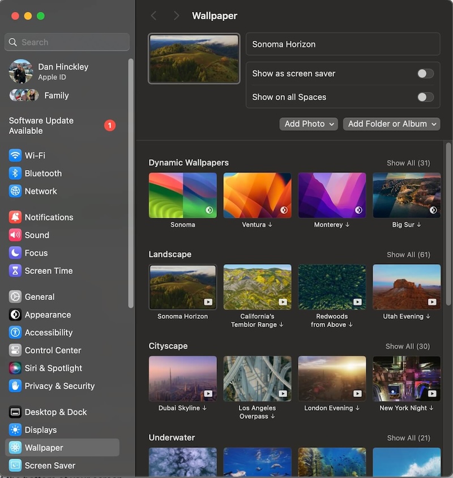Choose the Ventura dynamic wallpaper thumbnail
453x478 pixels.
257,196
